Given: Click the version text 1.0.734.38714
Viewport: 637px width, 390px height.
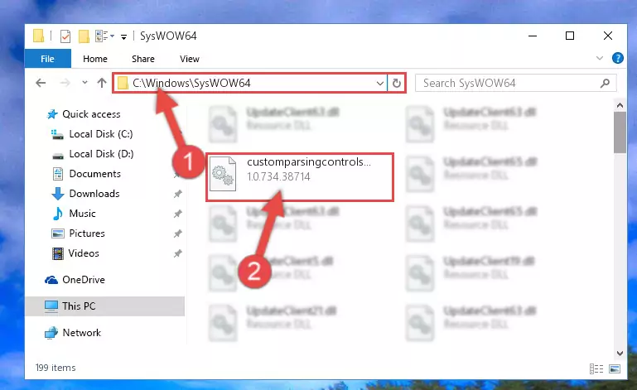Looking at the screenshot, I should pos(278,176).
